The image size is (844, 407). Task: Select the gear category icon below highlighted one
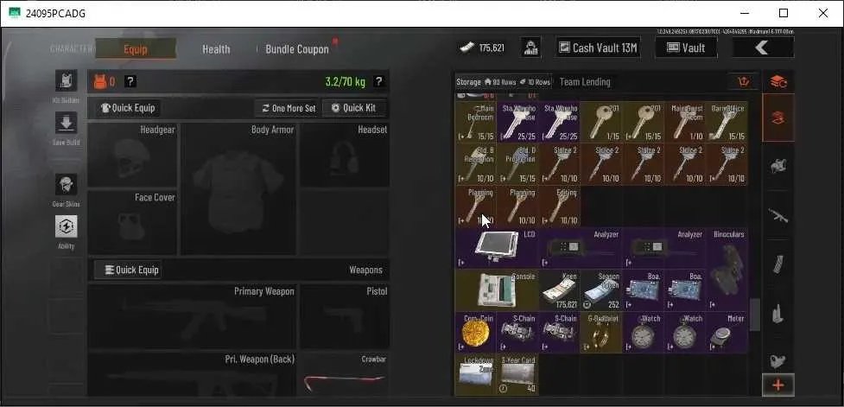click(x=778, y=166)
